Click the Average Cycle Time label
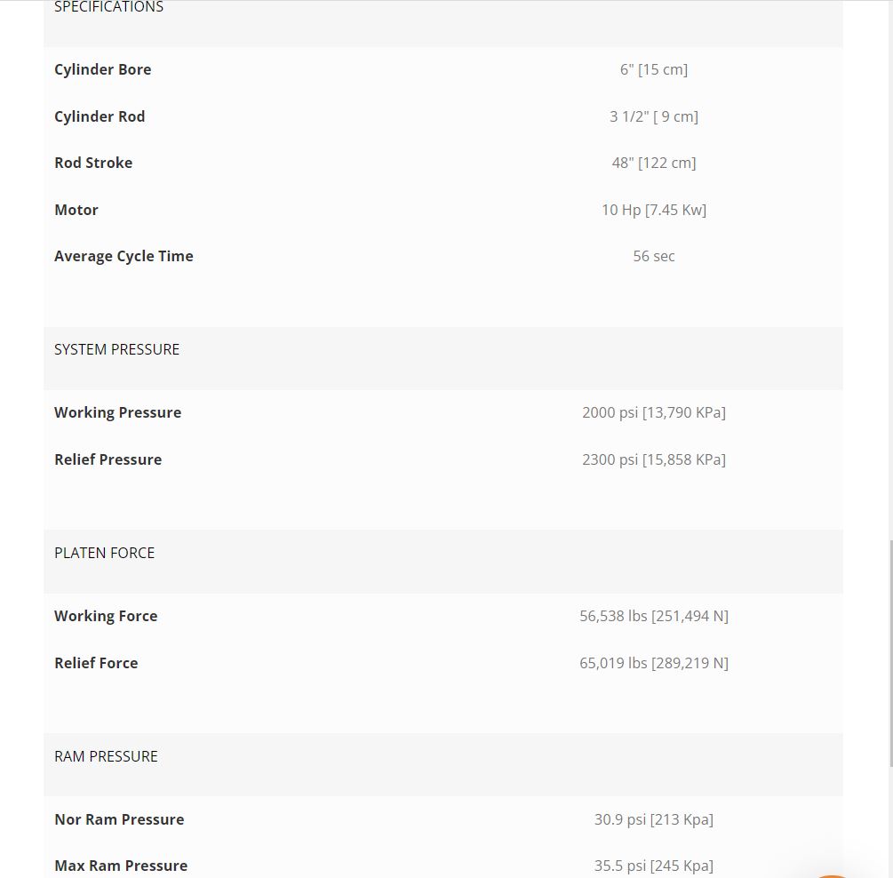Image resolution: width=893 pixels, height=878 pixels. tap(124, 256)
